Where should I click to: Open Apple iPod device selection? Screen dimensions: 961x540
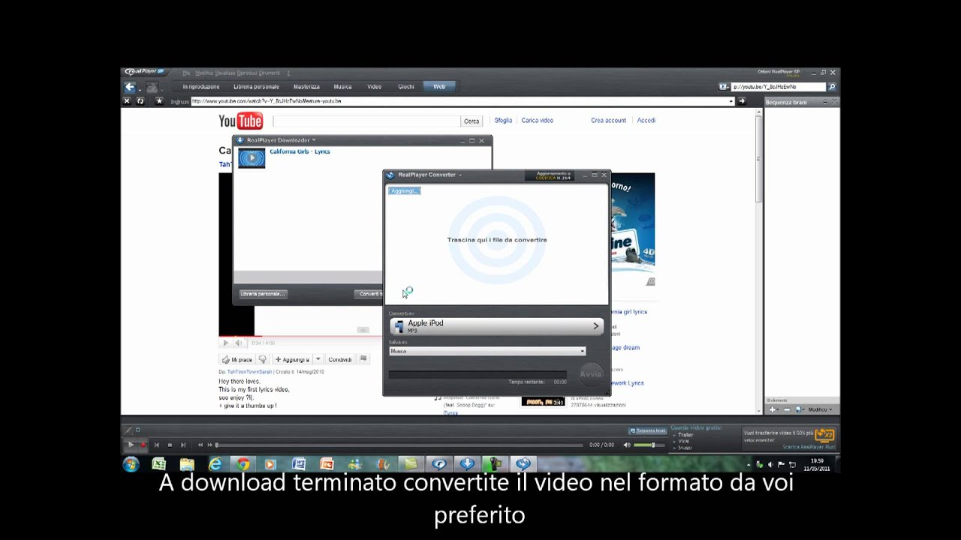[496, 326]
